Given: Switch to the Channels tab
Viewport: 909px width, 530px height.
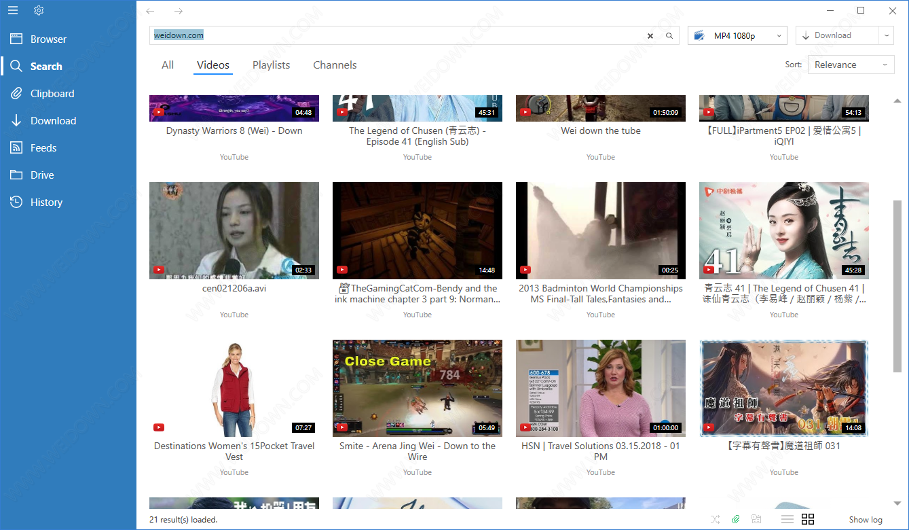Looking at the screenshot, I should [335, 65].
